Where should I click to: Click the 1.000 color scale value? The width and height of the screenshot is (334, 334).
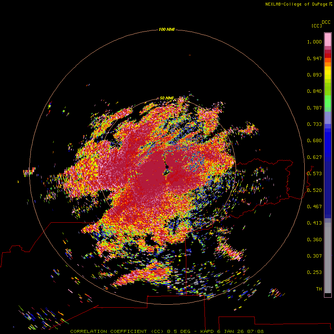(314, 42)
